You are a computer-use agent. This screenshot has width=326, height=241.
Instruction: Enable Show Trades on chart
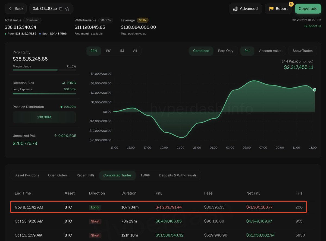click(x=302, y=51)
